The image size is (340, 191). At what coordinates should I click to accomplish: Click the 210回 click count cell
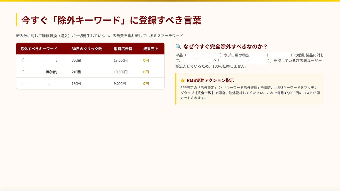coord(76,72)
